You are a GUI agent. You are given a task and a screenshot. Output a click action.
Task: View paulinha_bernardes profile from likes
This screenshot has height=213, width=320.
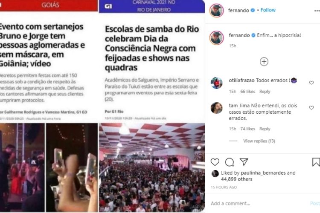(x=263, y=173)
